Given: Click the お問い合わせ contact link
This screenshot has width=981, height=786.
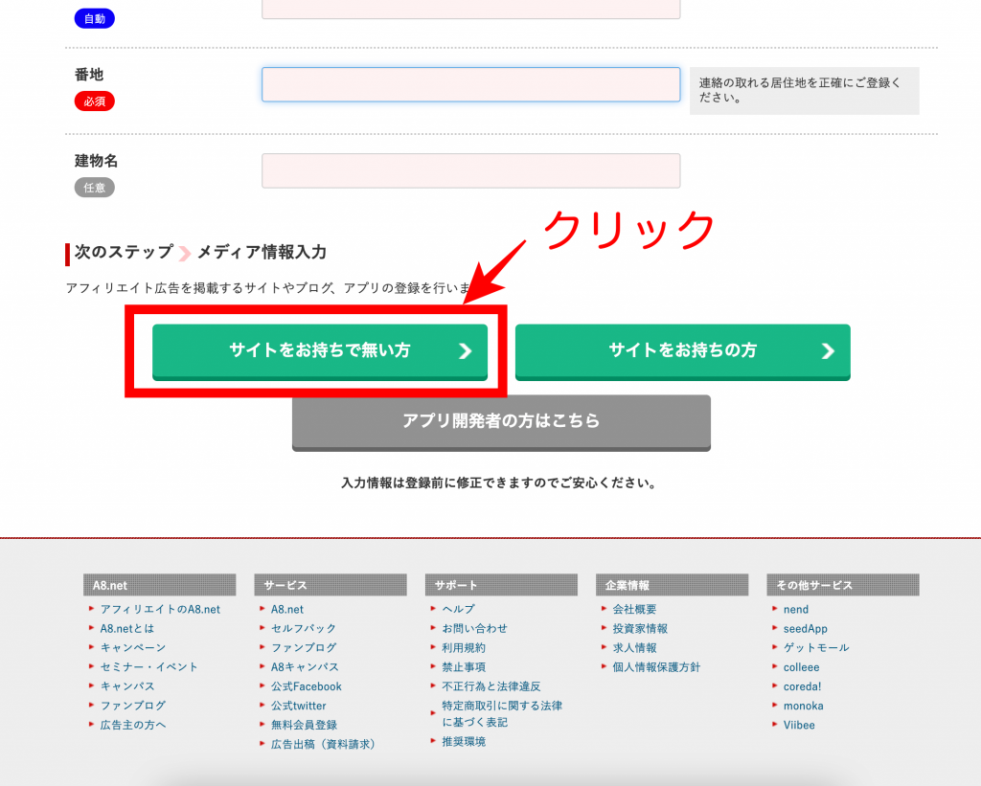Looking at the screenshot, I should [x=474, y=628].
